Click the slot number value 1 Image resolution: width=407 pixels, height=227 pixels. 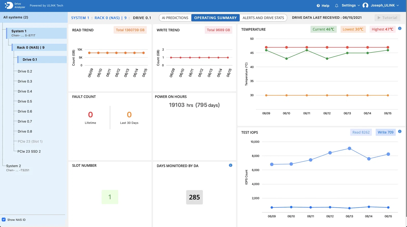110,197
